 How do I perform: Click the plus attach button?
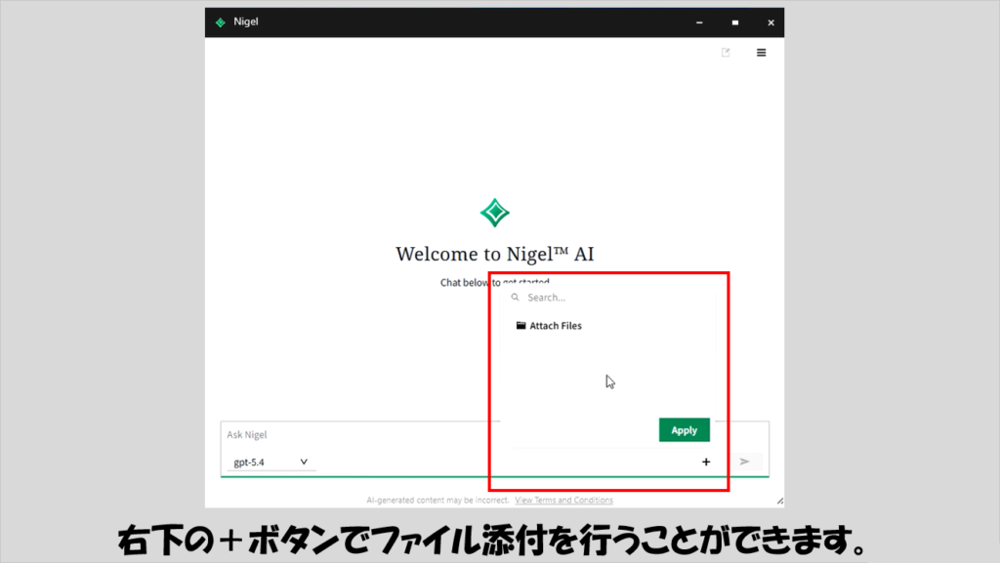pos(706,462)
